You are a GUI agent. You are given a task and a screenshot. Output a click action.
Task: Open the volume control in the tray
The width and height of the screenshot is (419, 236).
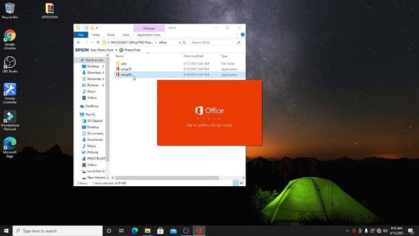(x=385, y=231)
